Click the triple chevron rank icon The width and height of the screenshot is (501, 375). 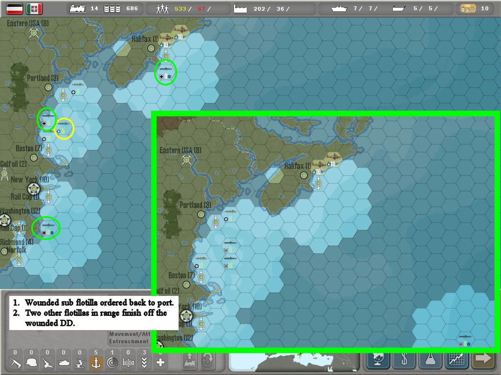144,362
